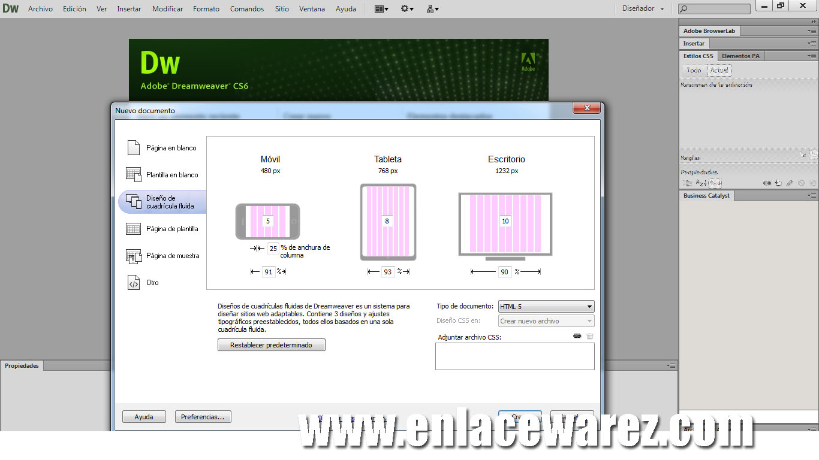
Task: Open the Ayuda menu in menu bar
Action: tap(346, 9)
